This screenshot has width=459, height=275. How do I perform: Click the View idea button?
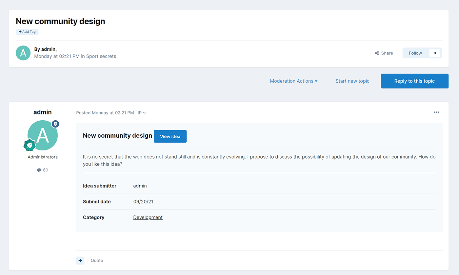pos(170,136)
